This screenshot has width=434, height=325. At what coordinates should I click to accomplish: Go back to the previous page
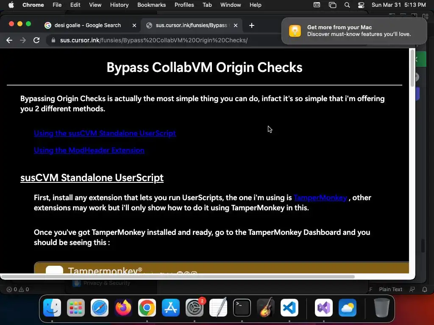[9, 40]
